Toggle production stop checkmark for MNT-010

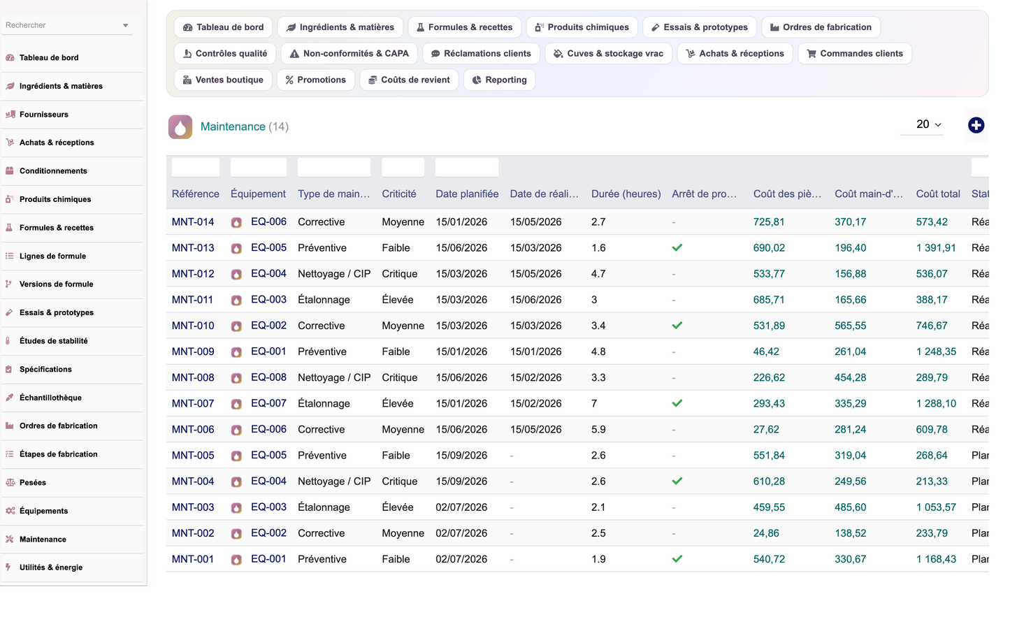(677, 326)
